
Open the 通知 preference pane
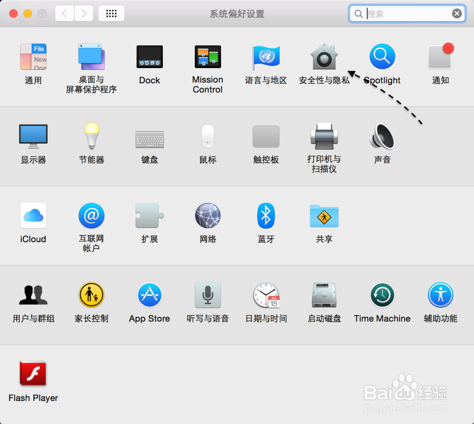click(x=440, y=56)
